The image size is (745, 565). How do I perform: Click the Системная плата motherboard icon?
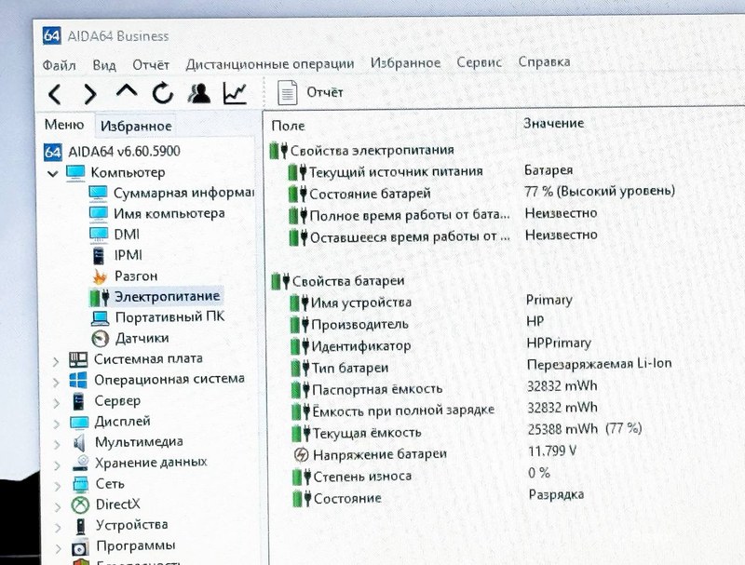(78, 359)
